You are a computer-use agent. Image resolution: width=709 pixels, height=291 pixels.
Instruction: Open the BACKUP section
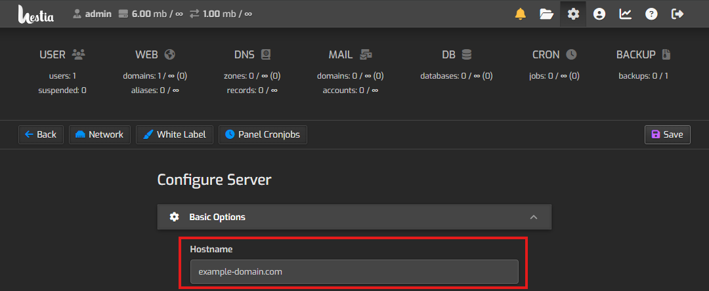[x=643, y=55]
